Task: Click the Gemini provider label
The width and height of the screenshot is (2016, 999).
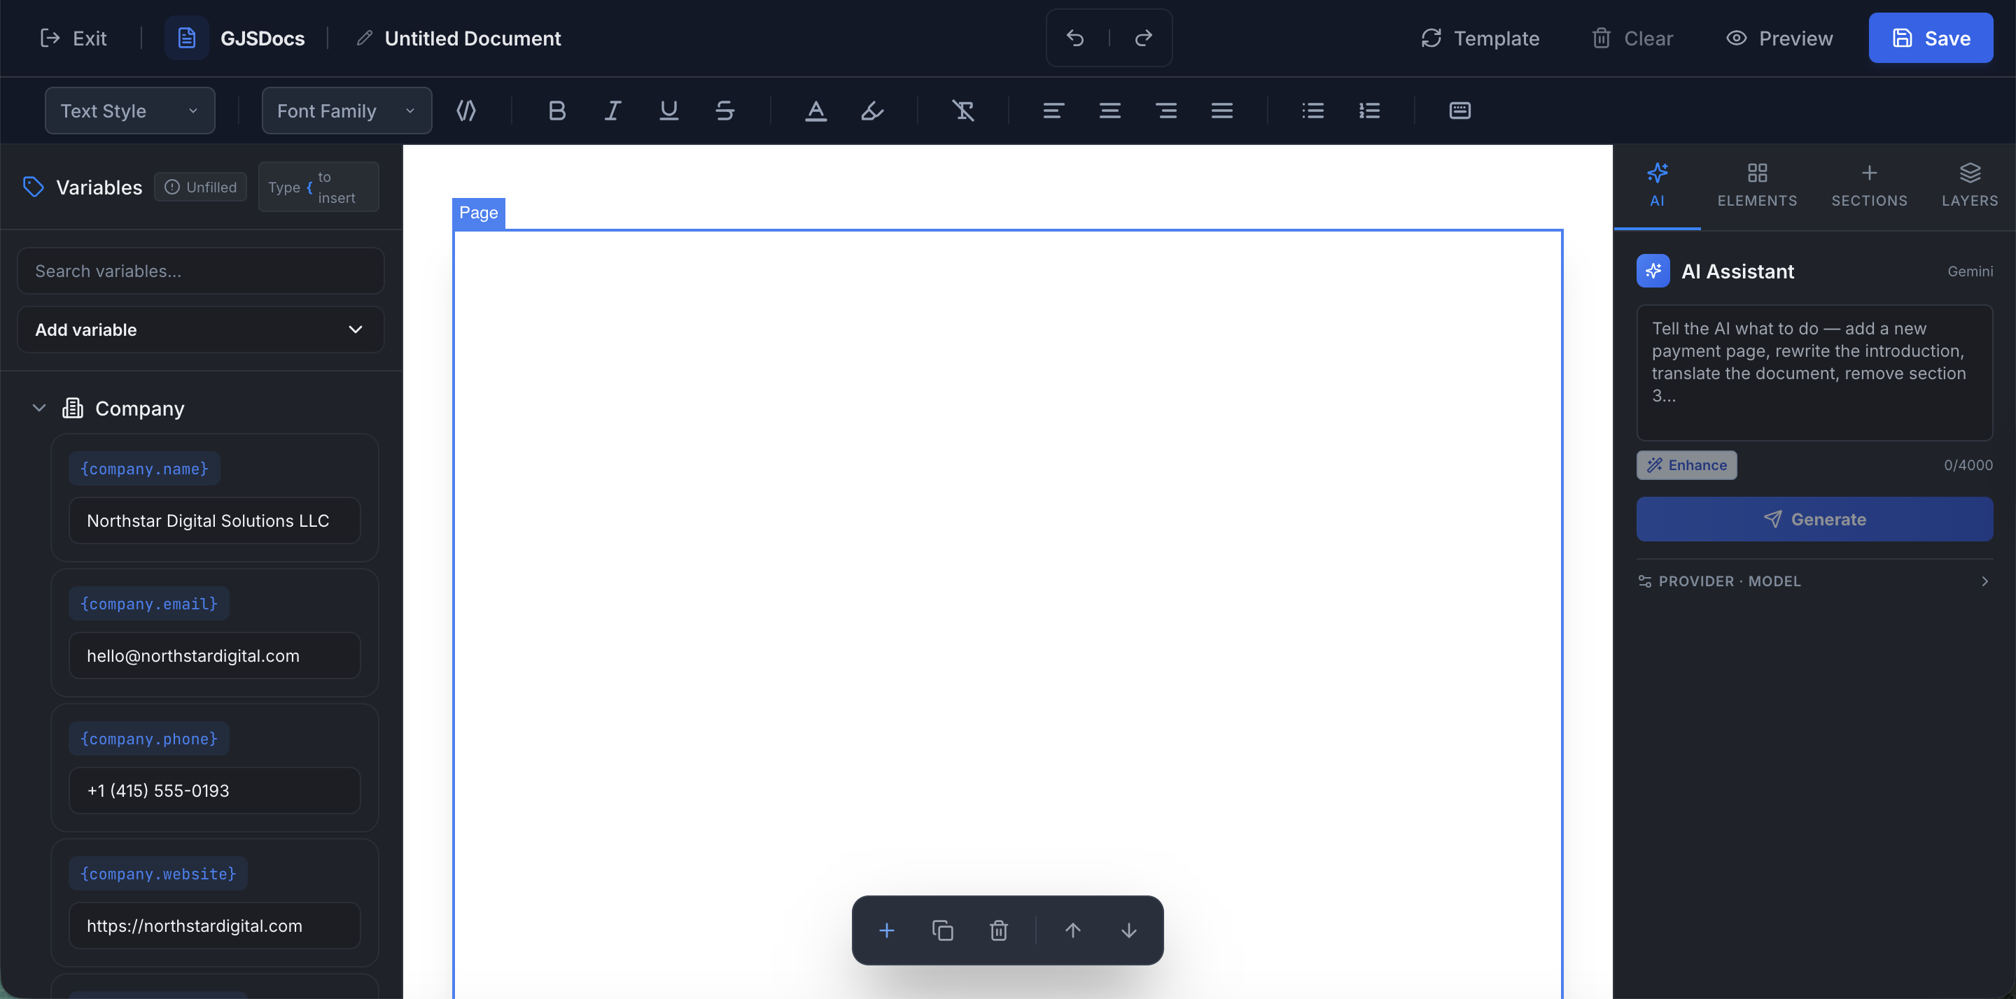Action: pyautogui.click(x=1970, y=271)
